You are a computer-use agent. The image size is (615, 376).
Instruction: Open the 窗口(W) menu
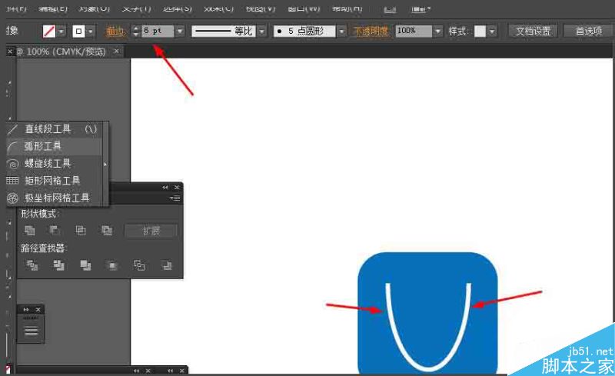click(x=304, y=8)
